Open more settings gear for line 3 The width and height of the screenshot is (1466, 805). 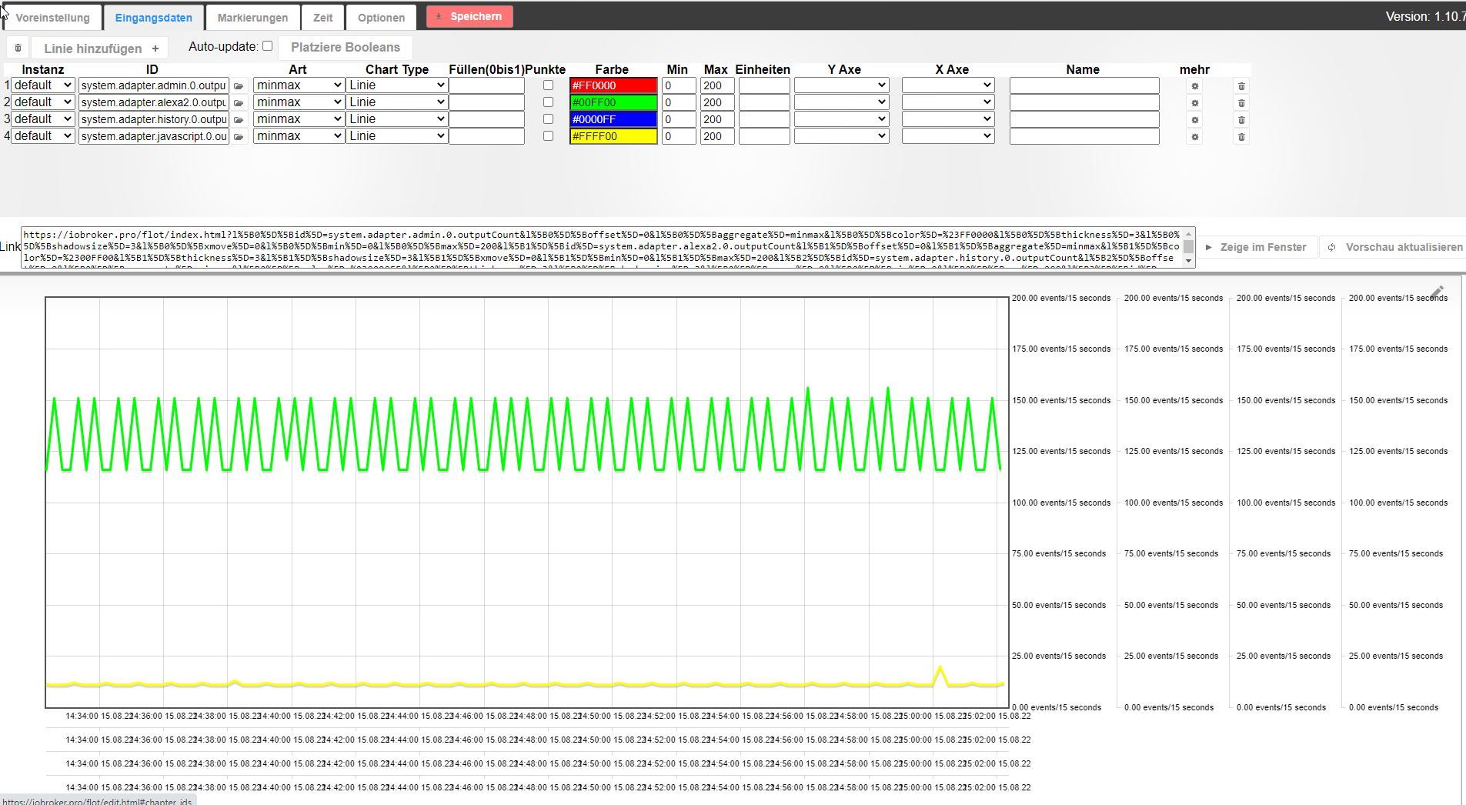pyautogui.click(x=1194, y=120)
